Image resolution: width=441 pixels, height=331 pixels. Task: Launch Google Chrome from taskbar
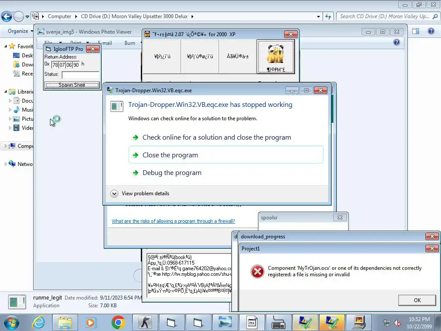click(118, 322)
